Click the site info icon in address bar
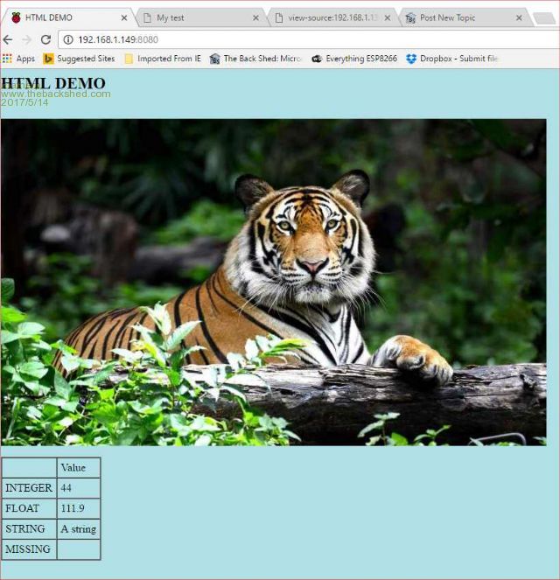 click(67, 39)
